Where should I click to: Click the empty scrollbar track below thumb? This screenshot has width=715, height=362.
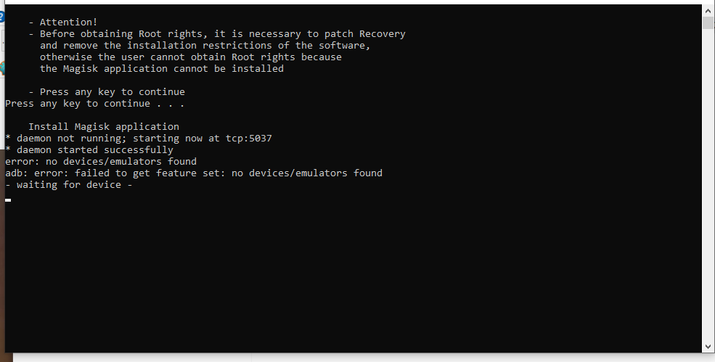(708, 185)
